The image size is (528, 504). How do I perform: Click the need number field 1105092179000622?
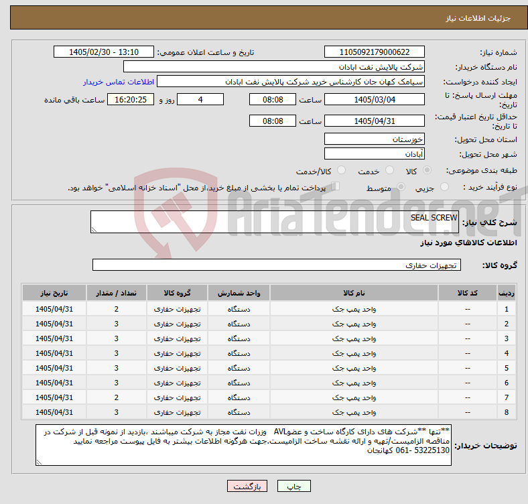pyautogui.click(x=374, y=52)
